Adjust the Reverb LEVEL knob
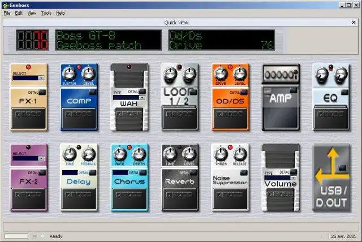This screenshot has height=242, width=362. pos(189,154)
